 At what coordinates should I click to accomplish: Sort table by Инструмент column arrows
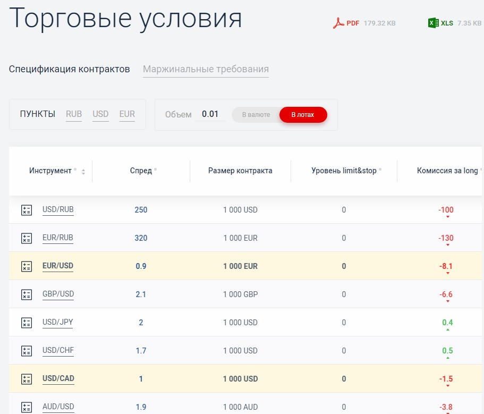pos(83,171)
